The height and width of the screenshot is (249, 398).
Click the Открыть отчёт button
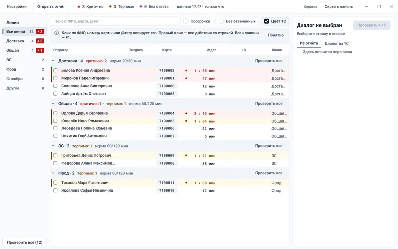click(x=51, y=7)
